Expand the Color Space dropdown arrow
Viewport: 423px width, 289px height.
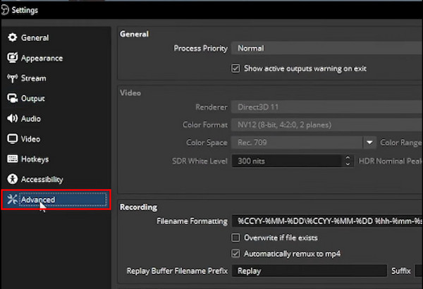[369, 142]
